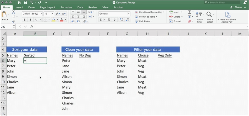Open the Conditional Formatting dropdown
This screenshot has width=249, height=116.
tap(149, 12)
